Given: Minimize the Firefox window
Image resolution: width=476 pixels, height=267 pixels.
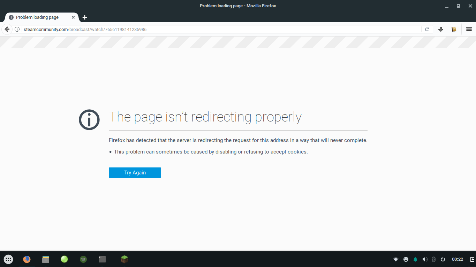Looking at the screenshot, I should coord(446,6).
